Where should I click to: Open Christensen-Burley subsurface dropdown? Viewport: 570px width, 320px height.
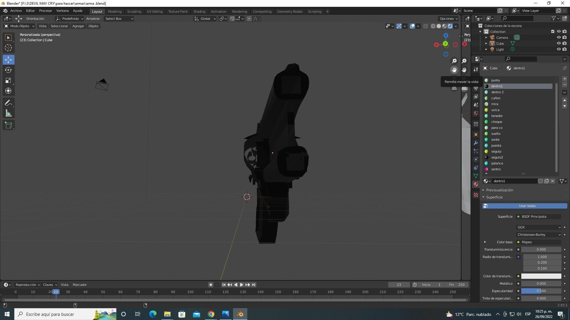click(539, 235)
